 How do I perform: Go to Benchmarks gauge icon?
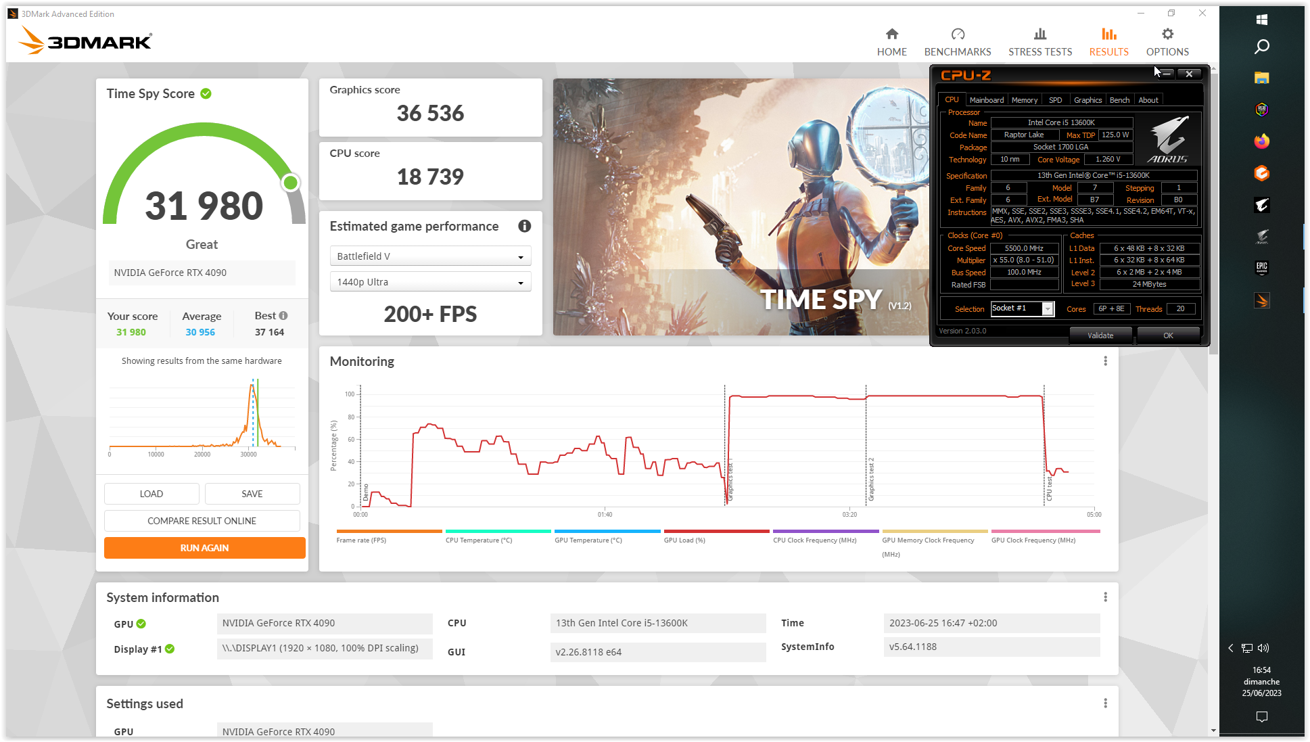[957, 34]
